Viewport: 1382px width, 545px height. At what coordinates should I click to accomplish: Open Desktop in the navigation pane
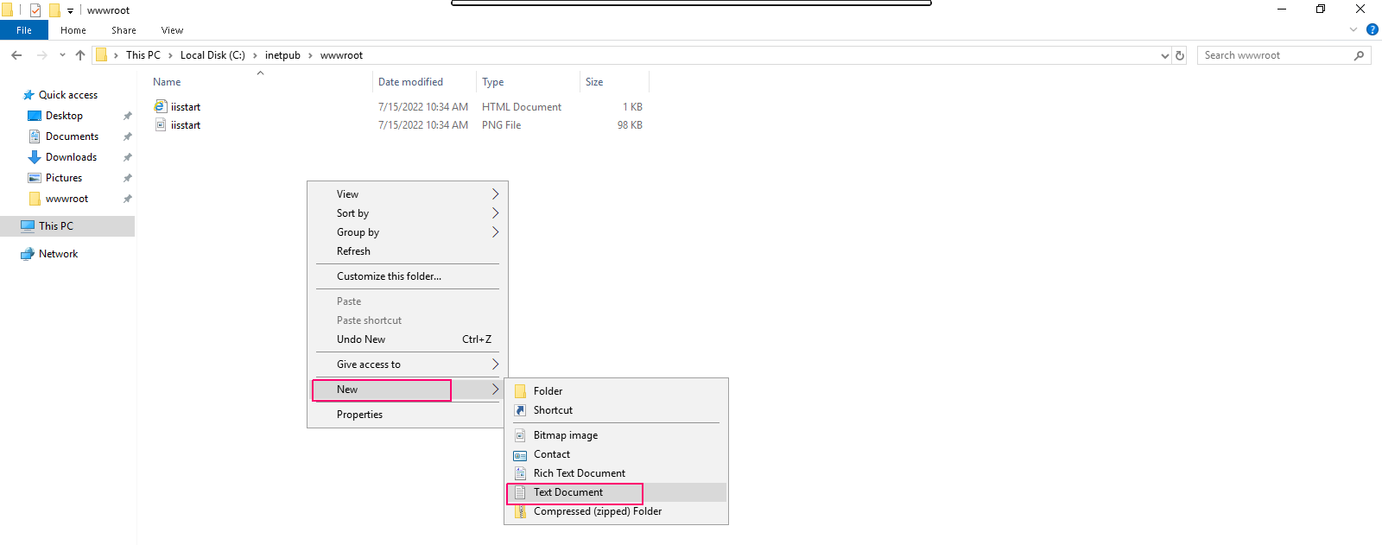click(64, 116)
